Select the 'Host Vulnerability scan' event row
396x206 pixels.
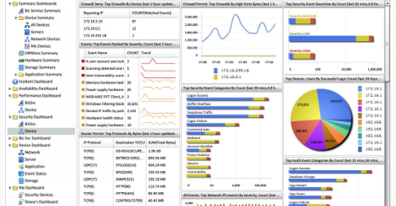coord(130,76)
